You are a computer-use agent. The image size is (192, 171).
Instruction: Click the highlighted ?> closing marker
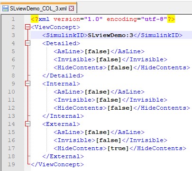(x=171, y=19)
